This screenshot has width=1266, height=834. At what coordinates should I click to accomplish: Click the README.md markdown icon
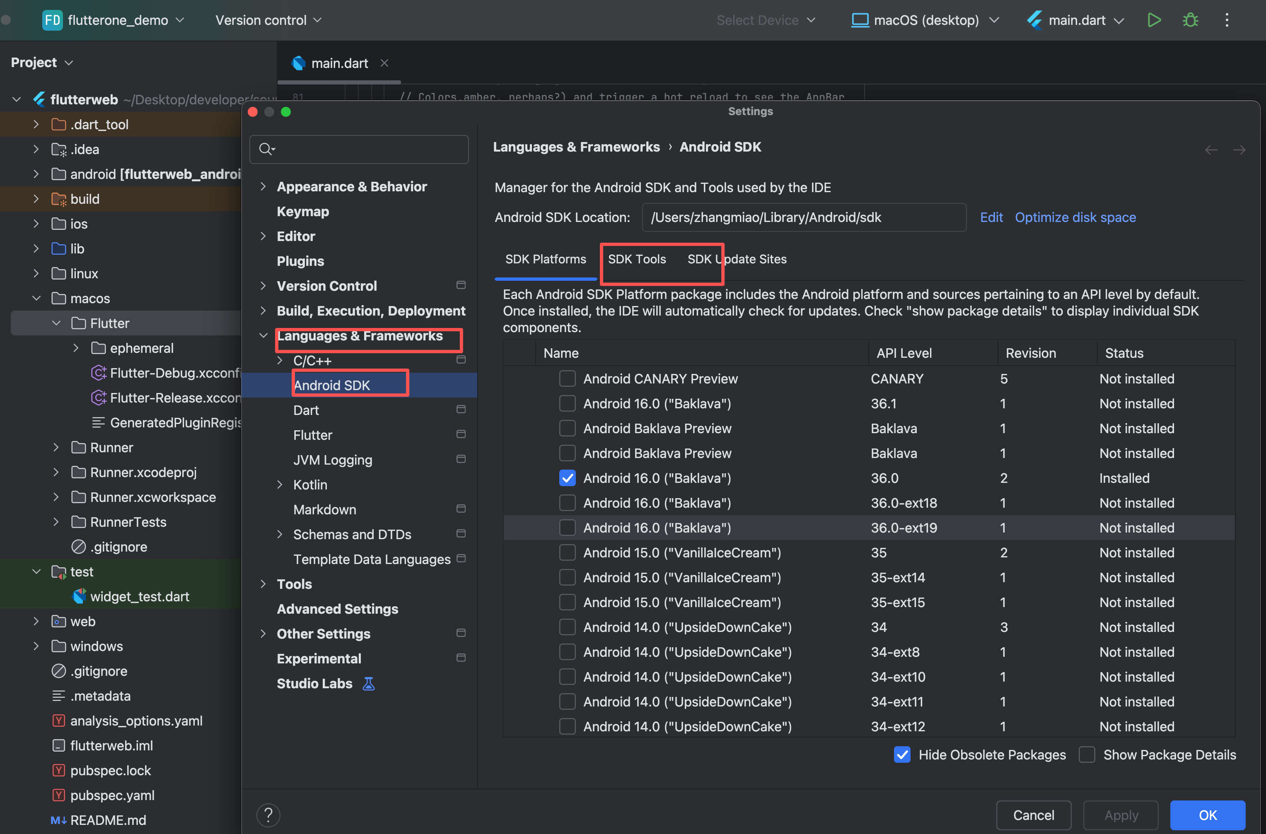pyautogui.click(x=58, y=820)
